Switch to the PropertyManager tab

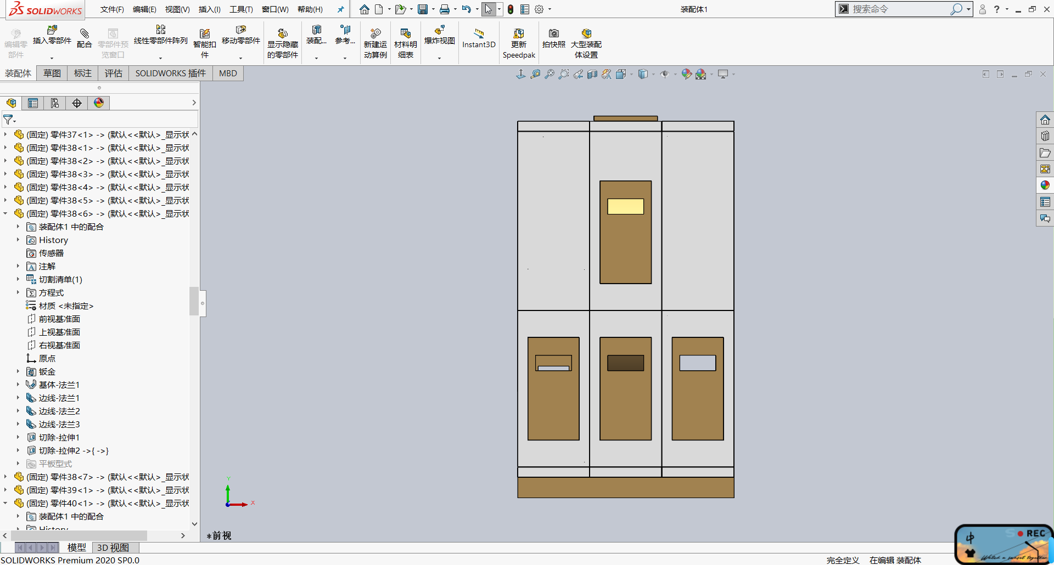33,103
